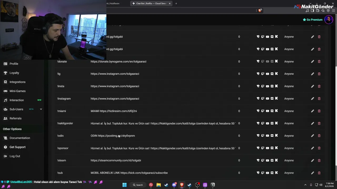This screenshot has height=189, width=337.
Task: Delete the !donate command via trash icon
Action: 319,61
